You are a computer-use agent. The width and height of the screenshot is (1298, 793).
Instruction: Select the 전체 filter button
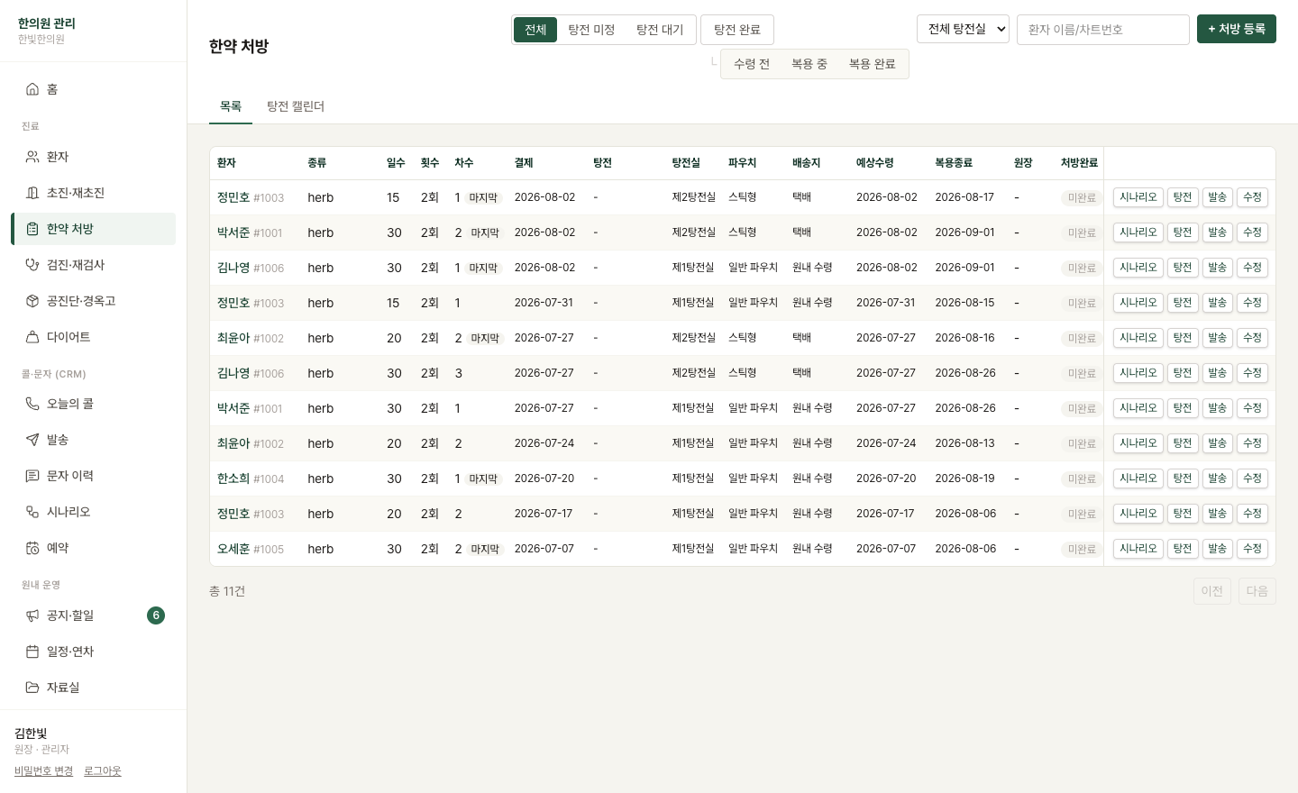(x=535, y=30)
